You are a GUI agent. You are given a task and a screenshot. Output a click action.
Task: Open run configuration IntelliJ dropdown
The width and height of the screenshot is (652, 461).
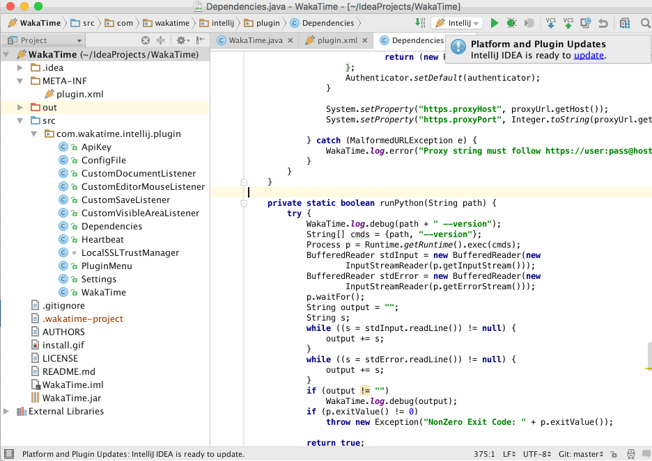458,23
